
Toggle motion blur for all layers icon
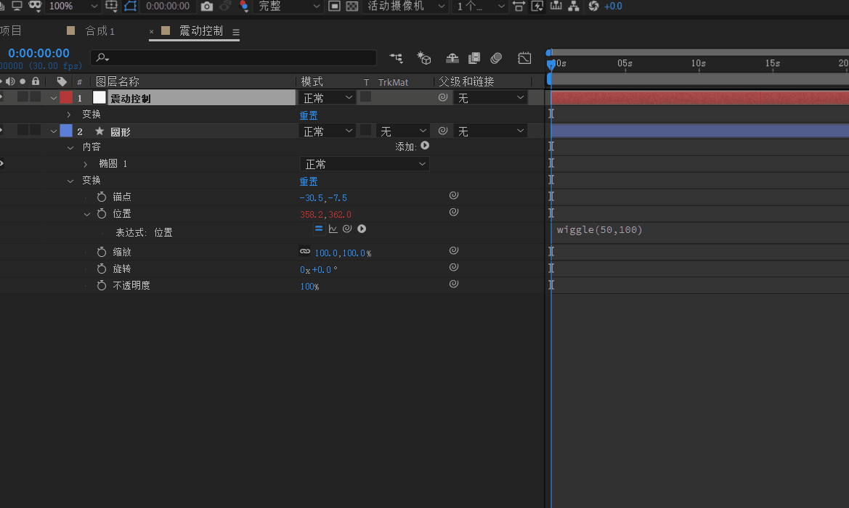tap(496, 58)
